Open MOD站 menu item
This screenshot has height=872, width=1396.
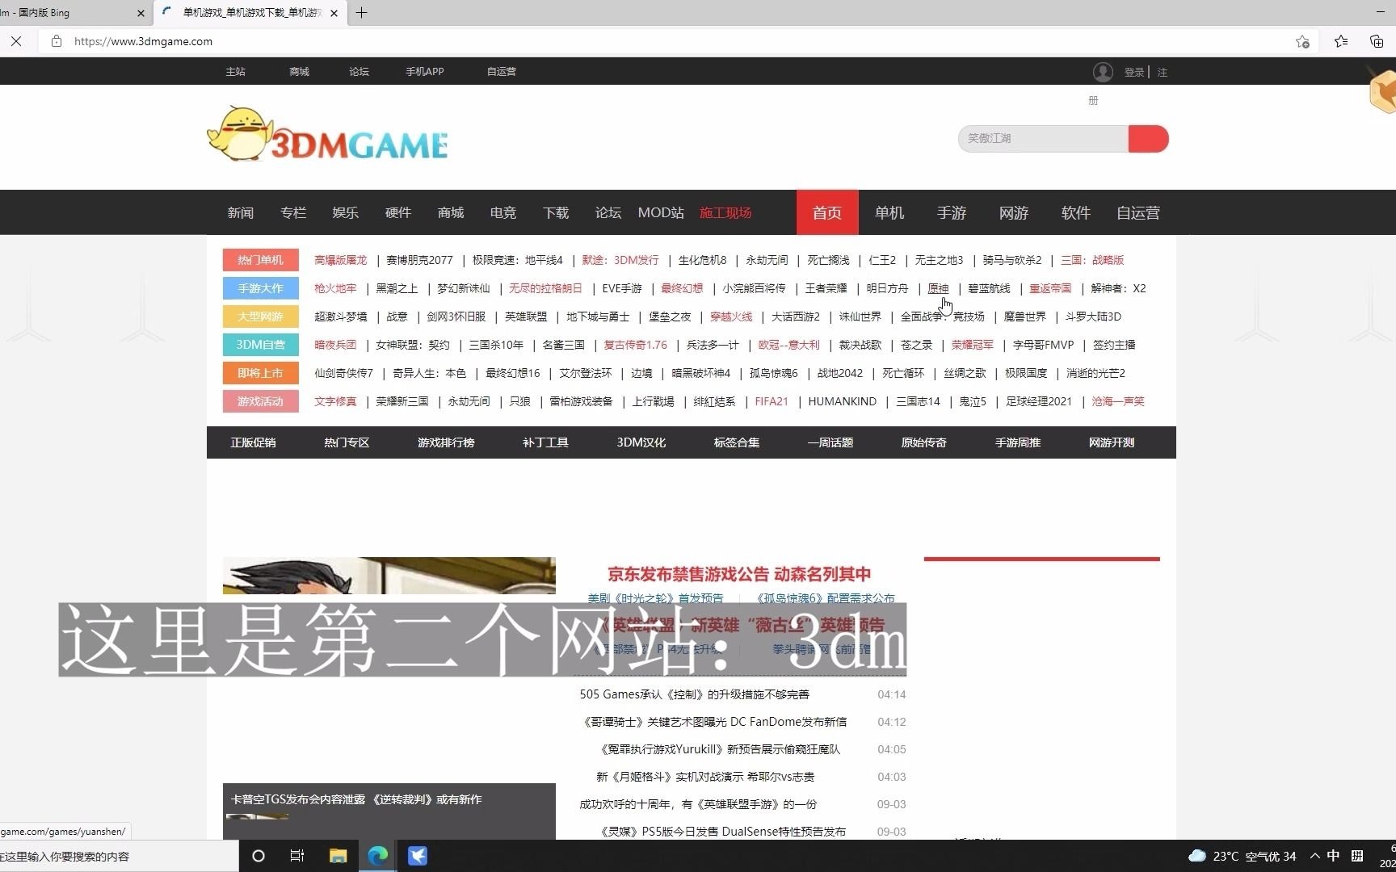coord(661,212)
